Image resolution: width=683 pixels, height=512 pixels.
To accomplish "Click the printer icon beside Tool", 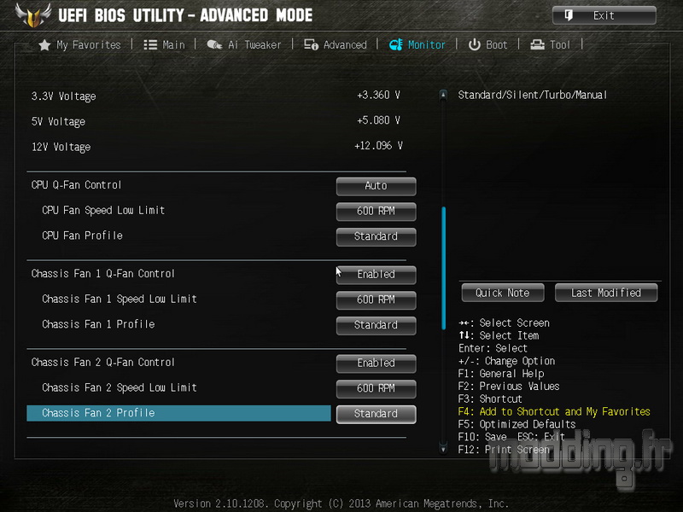I will [538, 45].
